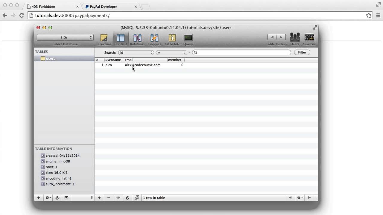Duplicate the selected row

point(118,198)
